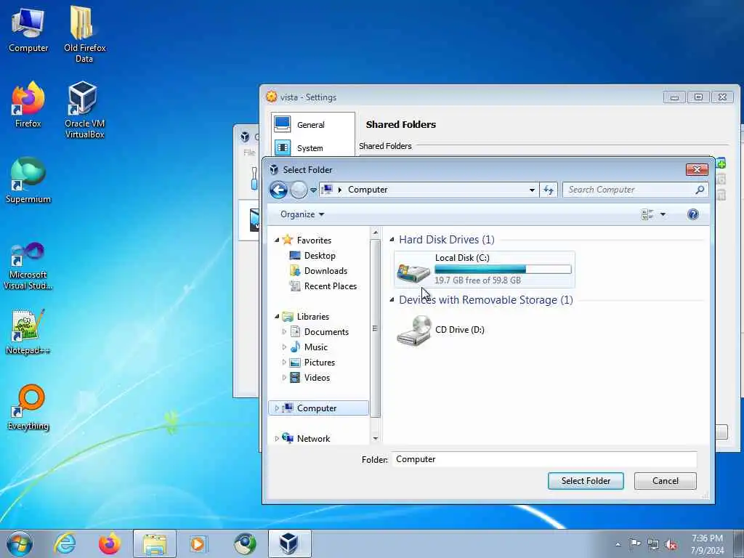
Task: Click the Cancel button
Action: 666,481
